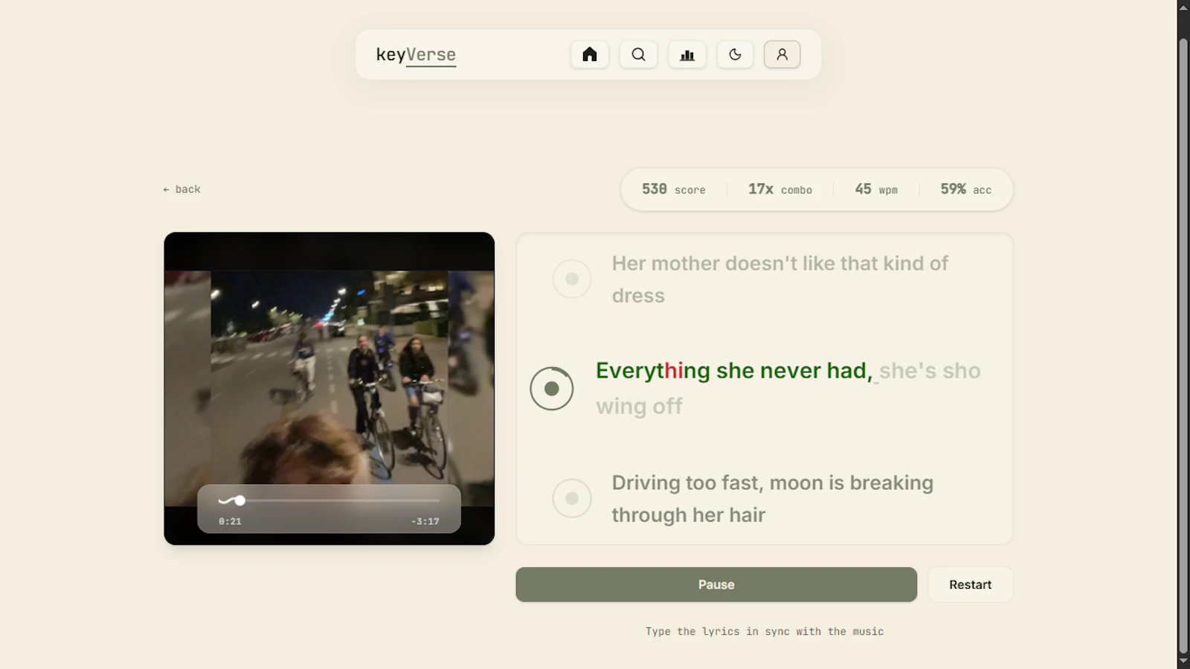Click the hint 'Type the lyrics in sync with the music'
The height and width of the screenshot is (669, 1190).
[x=765, y=631]
